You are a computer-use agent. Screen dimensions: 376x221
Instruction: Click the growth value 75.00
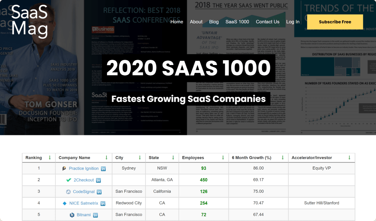tap(259, 191)
